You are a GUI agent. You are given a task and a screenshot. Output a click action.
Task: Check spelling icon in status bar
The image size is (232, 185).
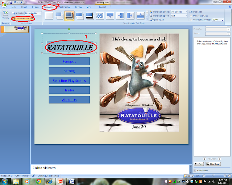tap(33, 176)
